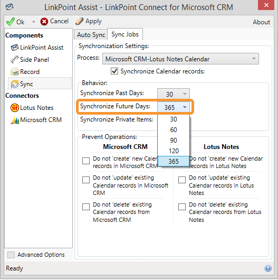Open the Synchronize Past Days dropdown
278x280 pixels.
174,94
